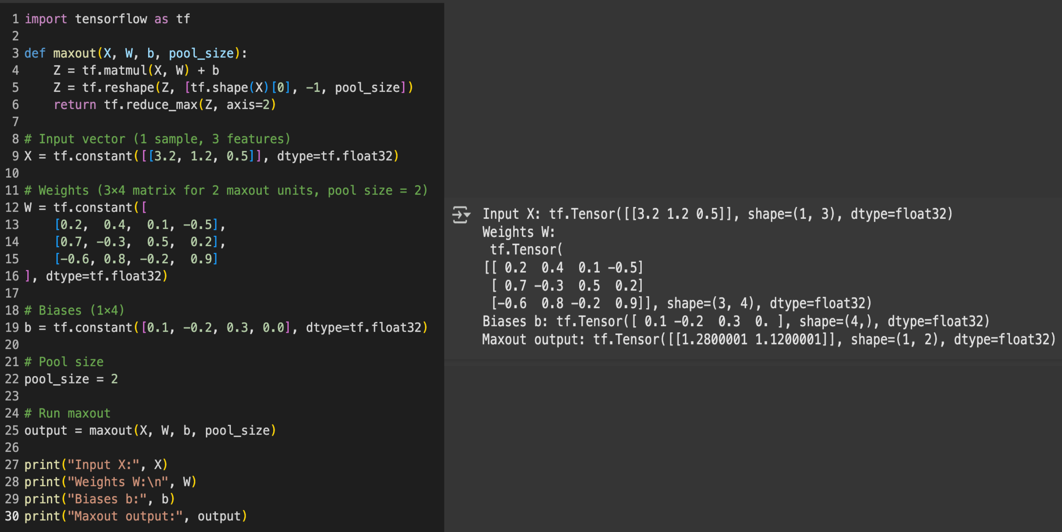
Task: Click the 'tf.matmul(X, W) + b' line
Action: (136, 70)
